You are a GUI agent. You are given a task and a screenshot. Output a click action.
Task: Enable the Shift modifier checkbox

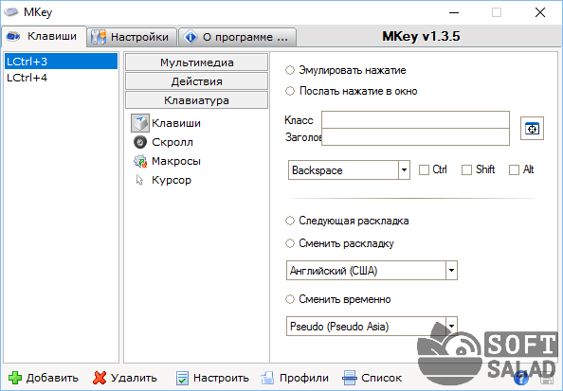coord(466,169)
